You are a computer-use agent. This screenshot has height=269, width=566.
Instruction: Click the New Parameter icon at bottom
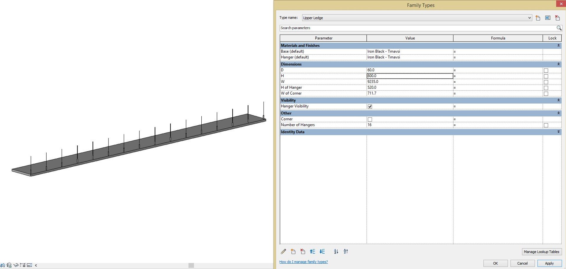[293, 252]
